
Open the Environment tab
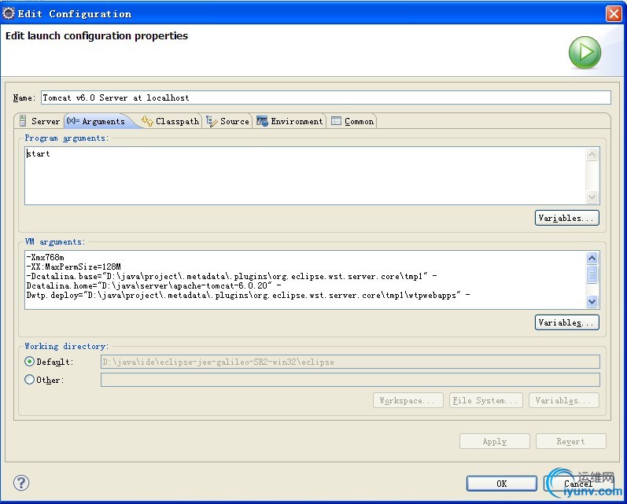coord(290,121)
